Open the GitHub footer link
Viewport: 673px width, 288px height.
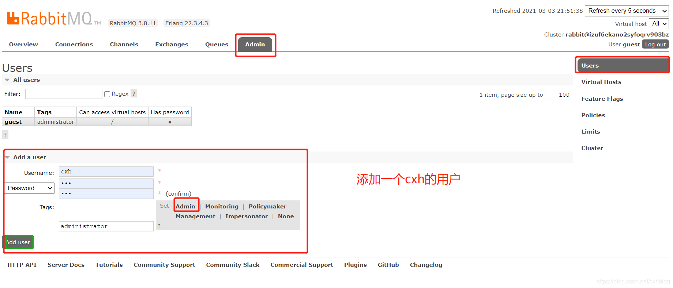(x=388, y=265)
